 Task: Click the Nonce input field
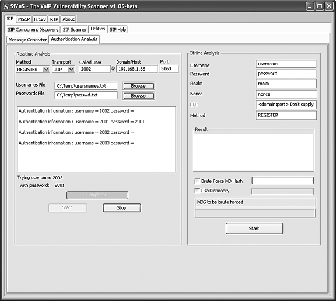point(286,94)
